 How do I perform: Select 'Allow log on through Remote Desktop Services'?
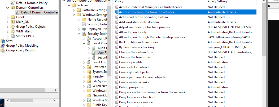coord(152,37)
